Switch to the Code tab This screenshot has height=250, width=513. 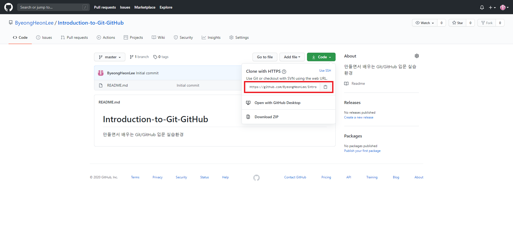click(20, 37)
